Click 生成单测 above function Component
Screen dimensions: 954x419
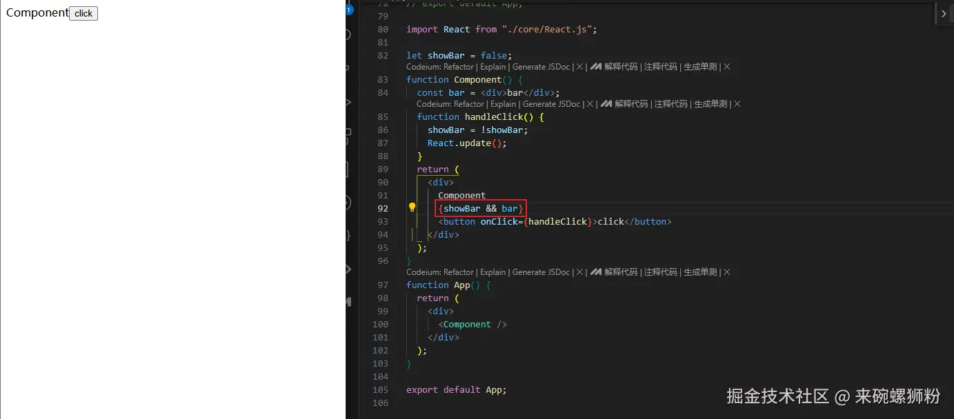[x=700, y=67]
